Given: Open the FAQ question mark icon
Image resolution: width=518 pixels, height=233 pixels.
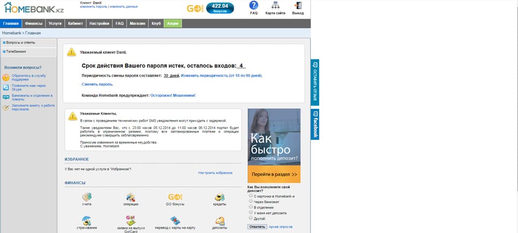Looking at the screenshot, I should point(254,5).
